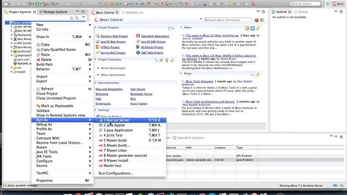The width and height of the screenshot is (347, 195).
Task: Toggle the Show on Startup checkbox
Action: tap(98, 116)
